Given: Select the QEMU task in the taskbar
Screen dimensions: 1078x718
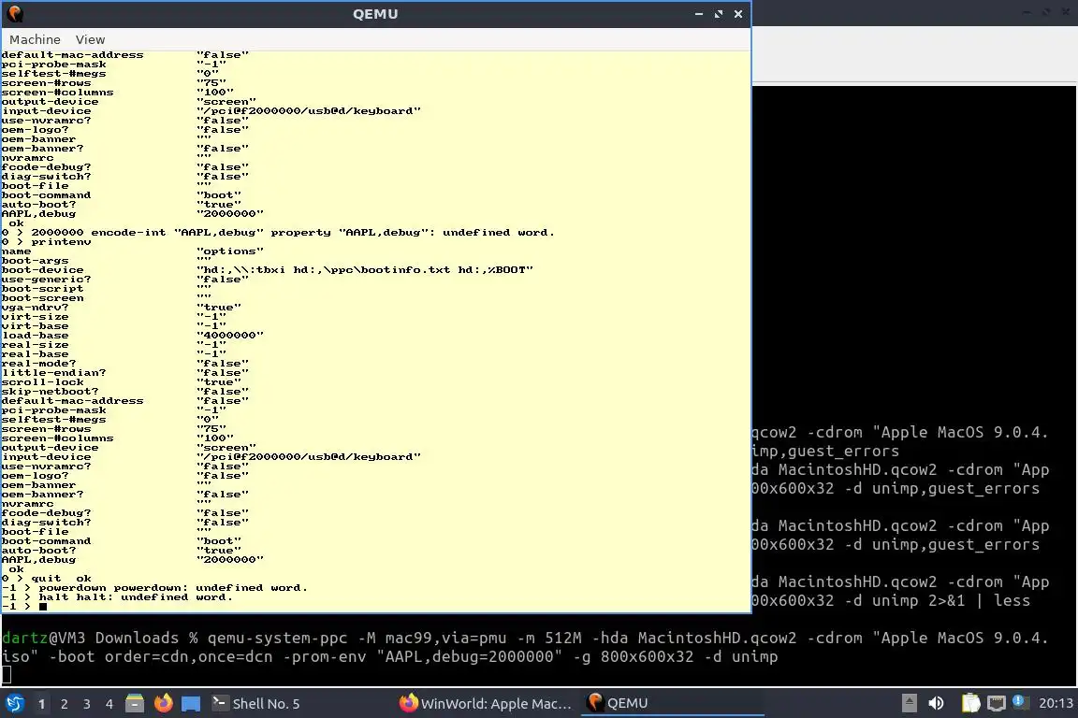Looking at the screenshot, I should click(673, 704).
